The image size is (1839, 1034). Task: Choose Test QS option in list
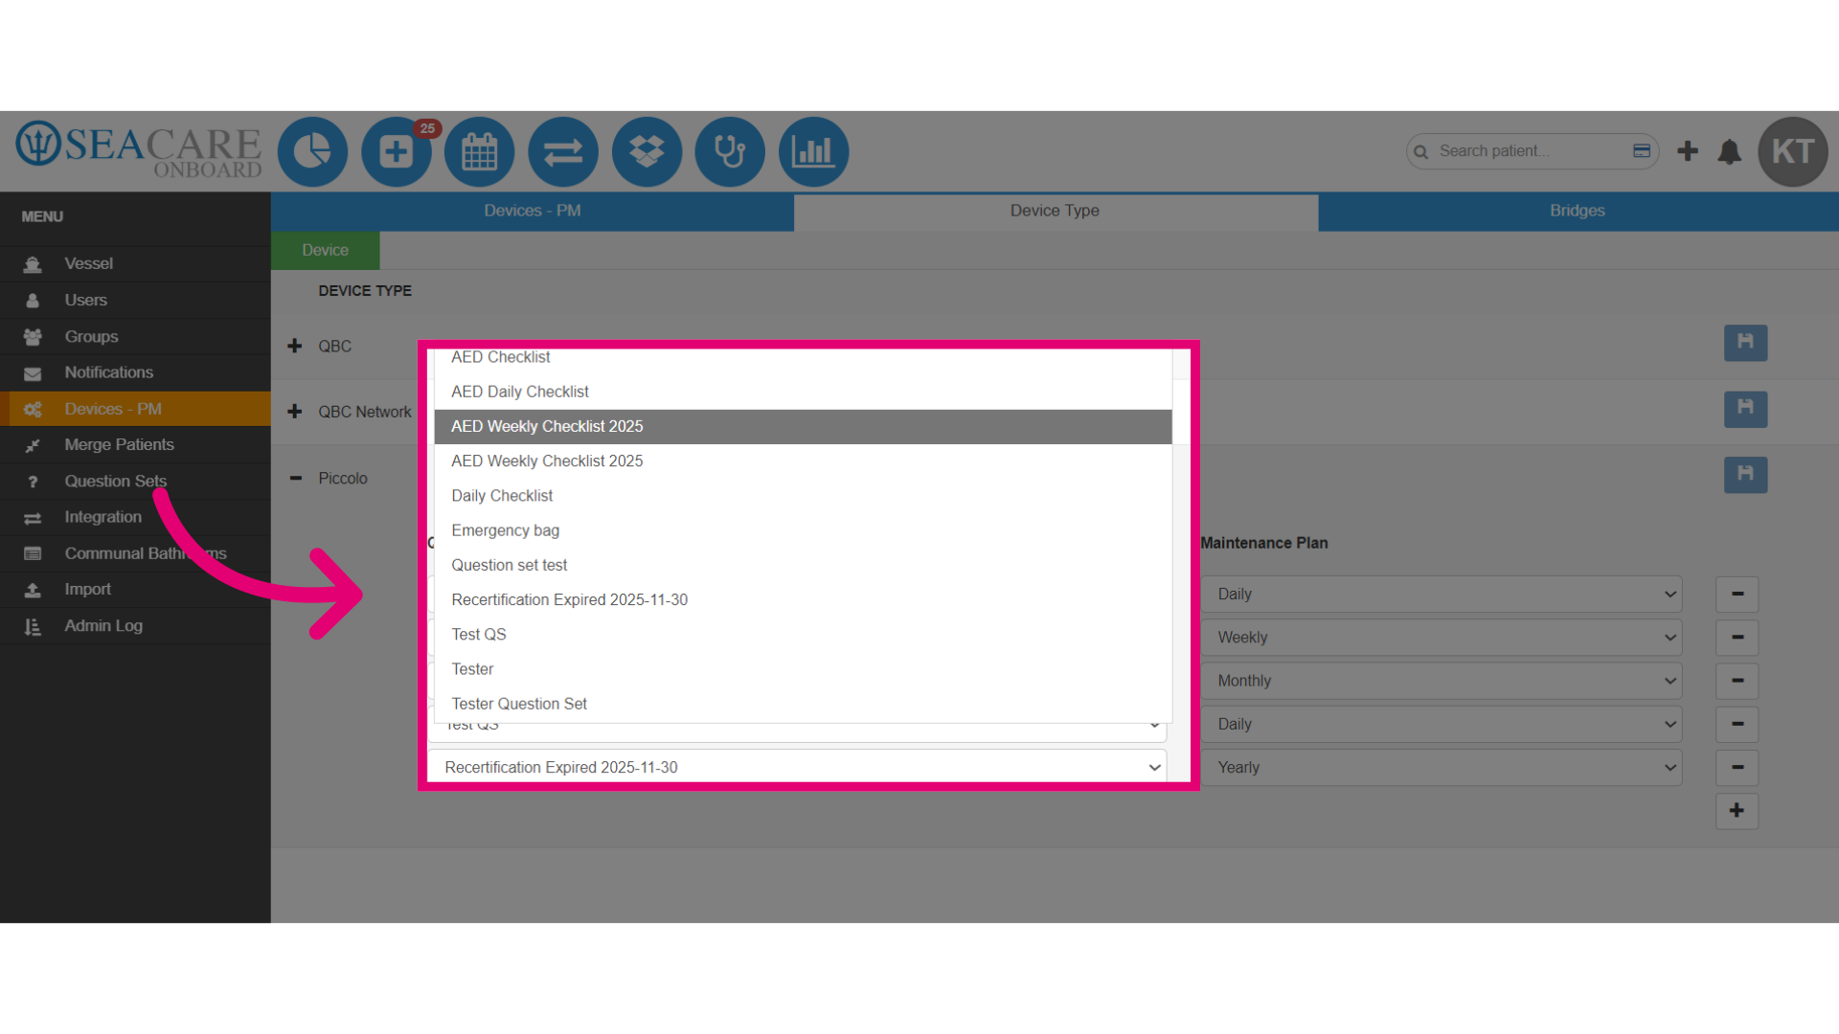point(803,634)
